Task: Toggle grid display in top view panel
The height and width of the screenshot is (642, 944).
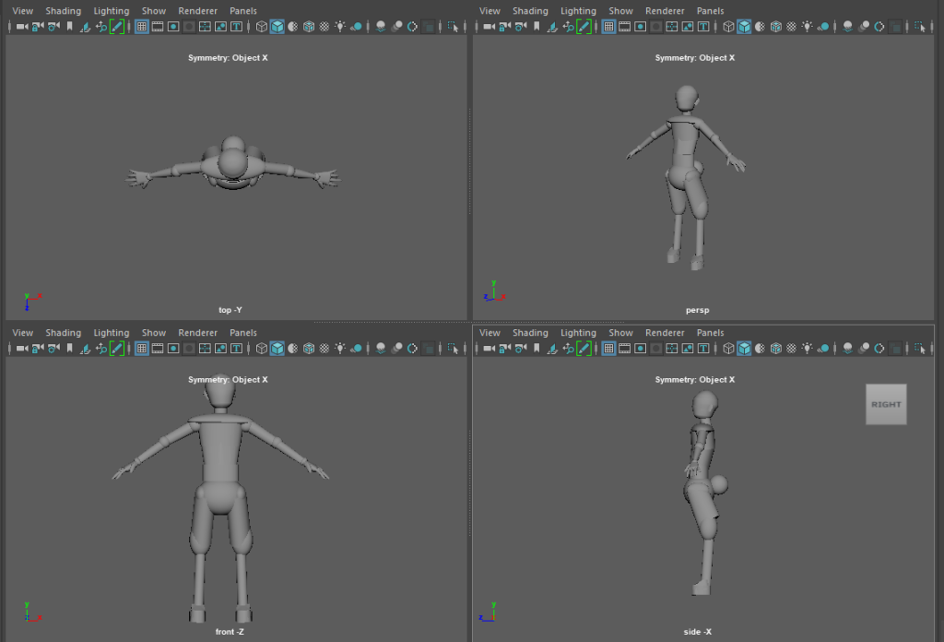Action: (142, 27)
